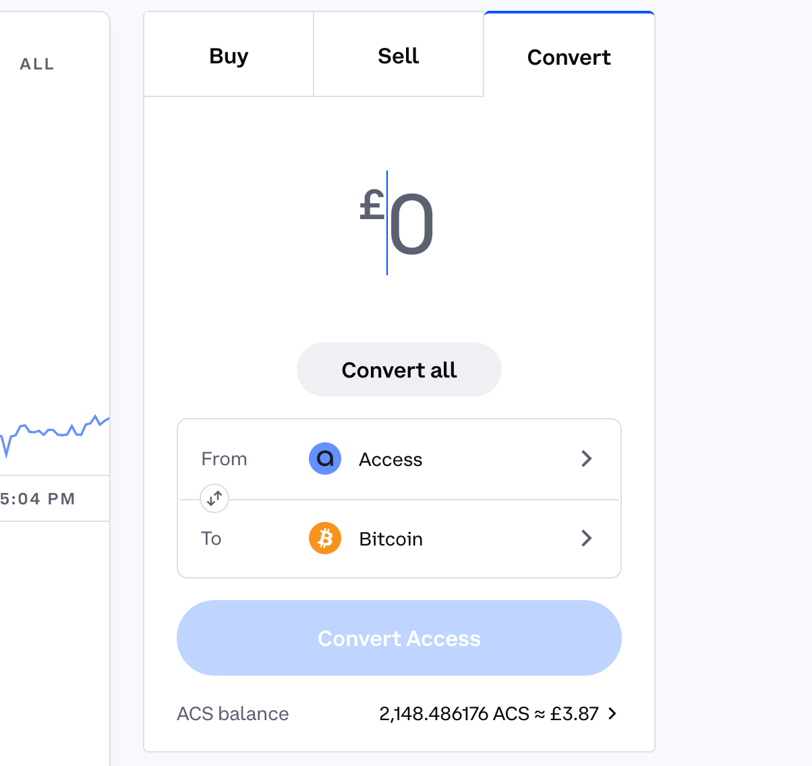Select the To Bitcoin row
812x766 pixels.
coord(399,539)
